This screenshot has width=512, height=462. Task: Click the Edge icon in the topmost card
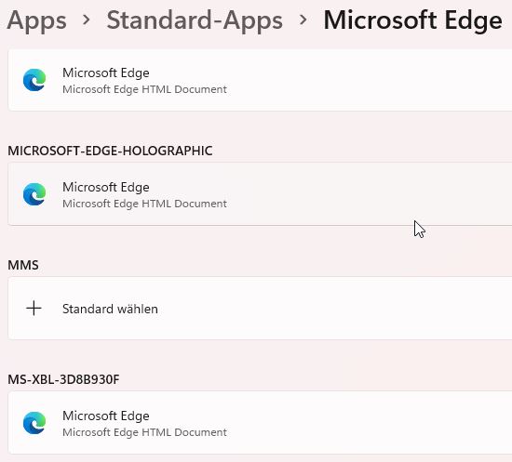tap(34, 80)
